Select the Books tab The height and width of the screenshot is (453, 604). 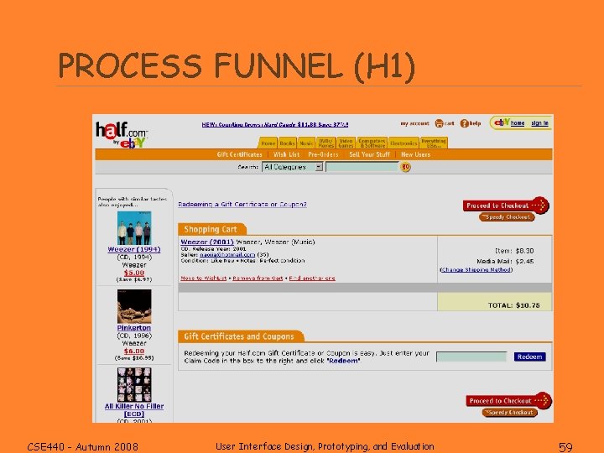[x=287, y=143]
